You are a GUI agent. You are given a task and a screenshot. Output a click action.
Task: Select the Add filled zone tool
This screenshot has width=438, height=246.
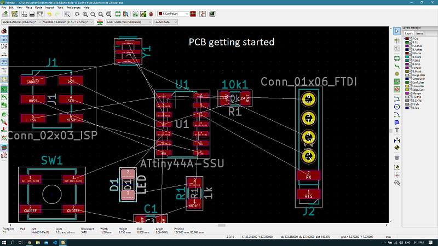(396, 81)
